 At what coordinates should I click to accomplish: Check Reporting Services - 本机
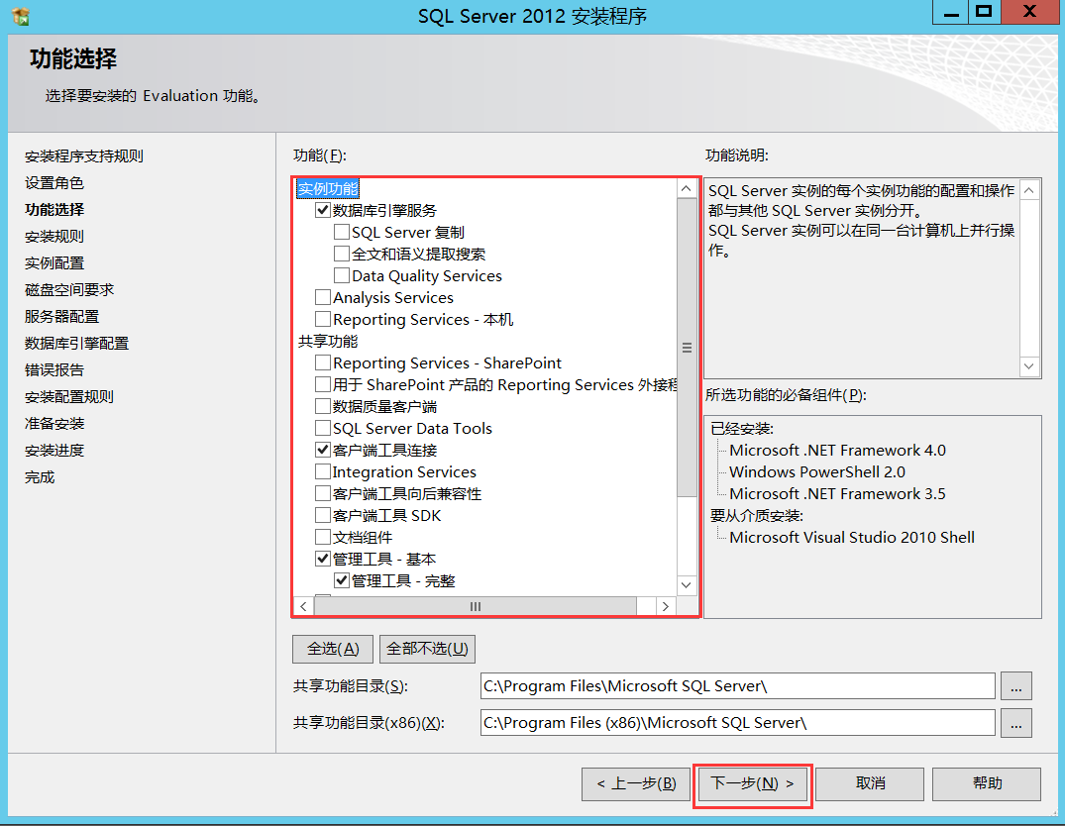(x=323, y=319)
